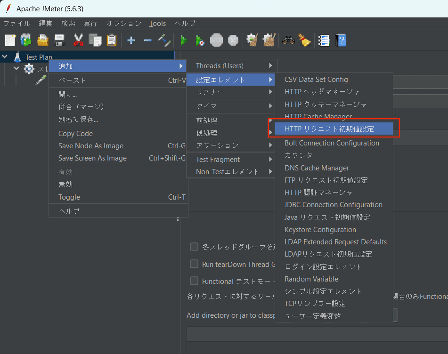Click the Reset search brush icon
Image resolution: width=448 pixels, height=354 pixels.
pos(305,40)
